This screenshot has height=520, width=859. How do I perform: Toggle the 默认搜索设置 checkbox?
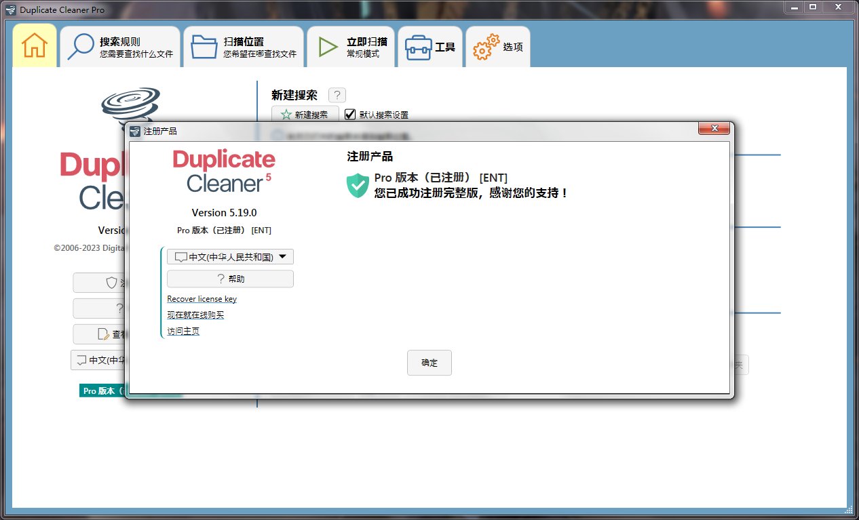(x=350, y=115)
